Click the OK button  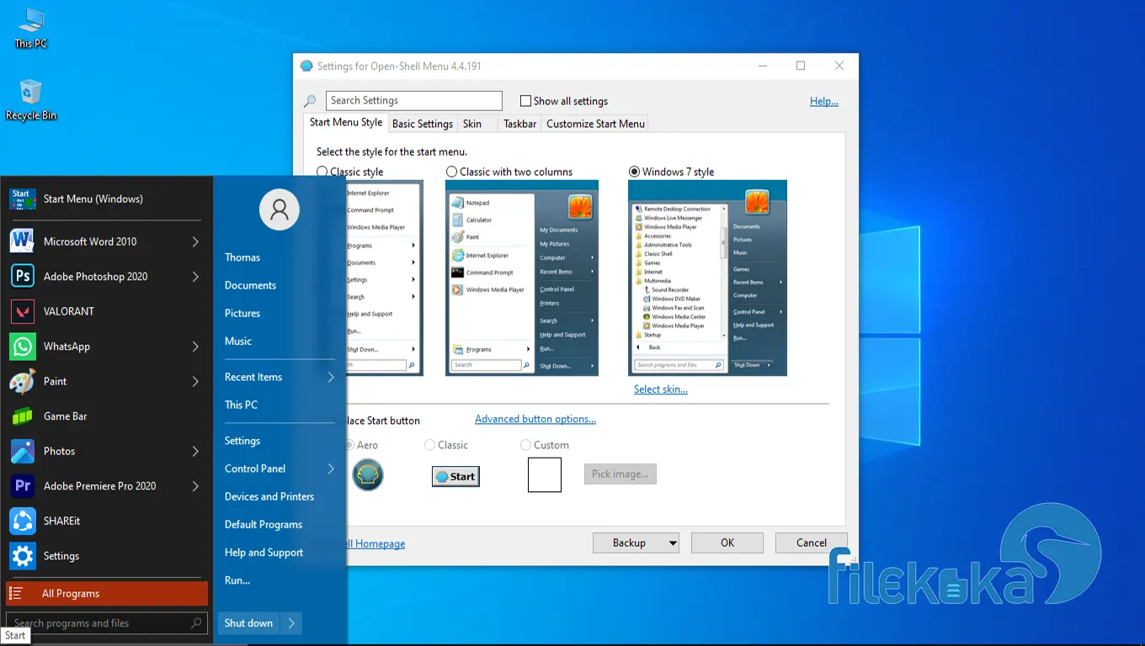[727, 543]
